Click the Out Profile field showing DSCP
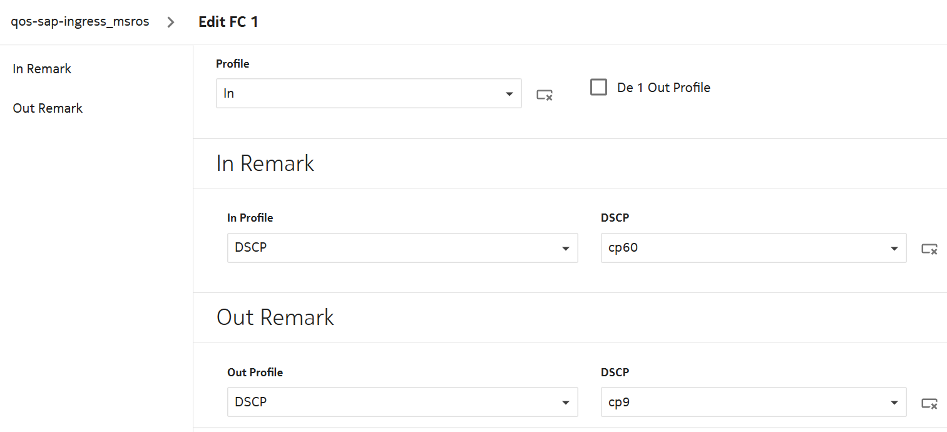The width and height of the screenshot is (947, 432). 391,402
